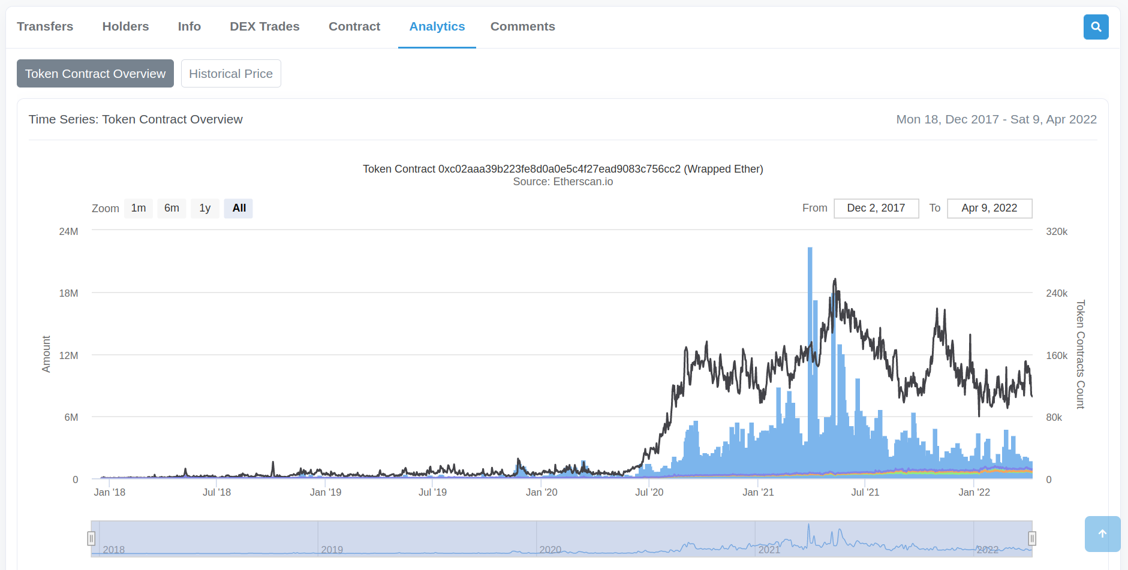1128x570 pixels.
Task: Open the Transfers tab
Action: pos(45,26)
